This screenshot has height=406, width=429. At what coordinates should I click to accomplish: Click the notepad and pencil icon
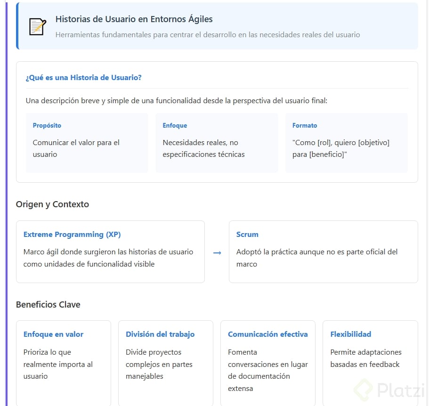point(37,26)
